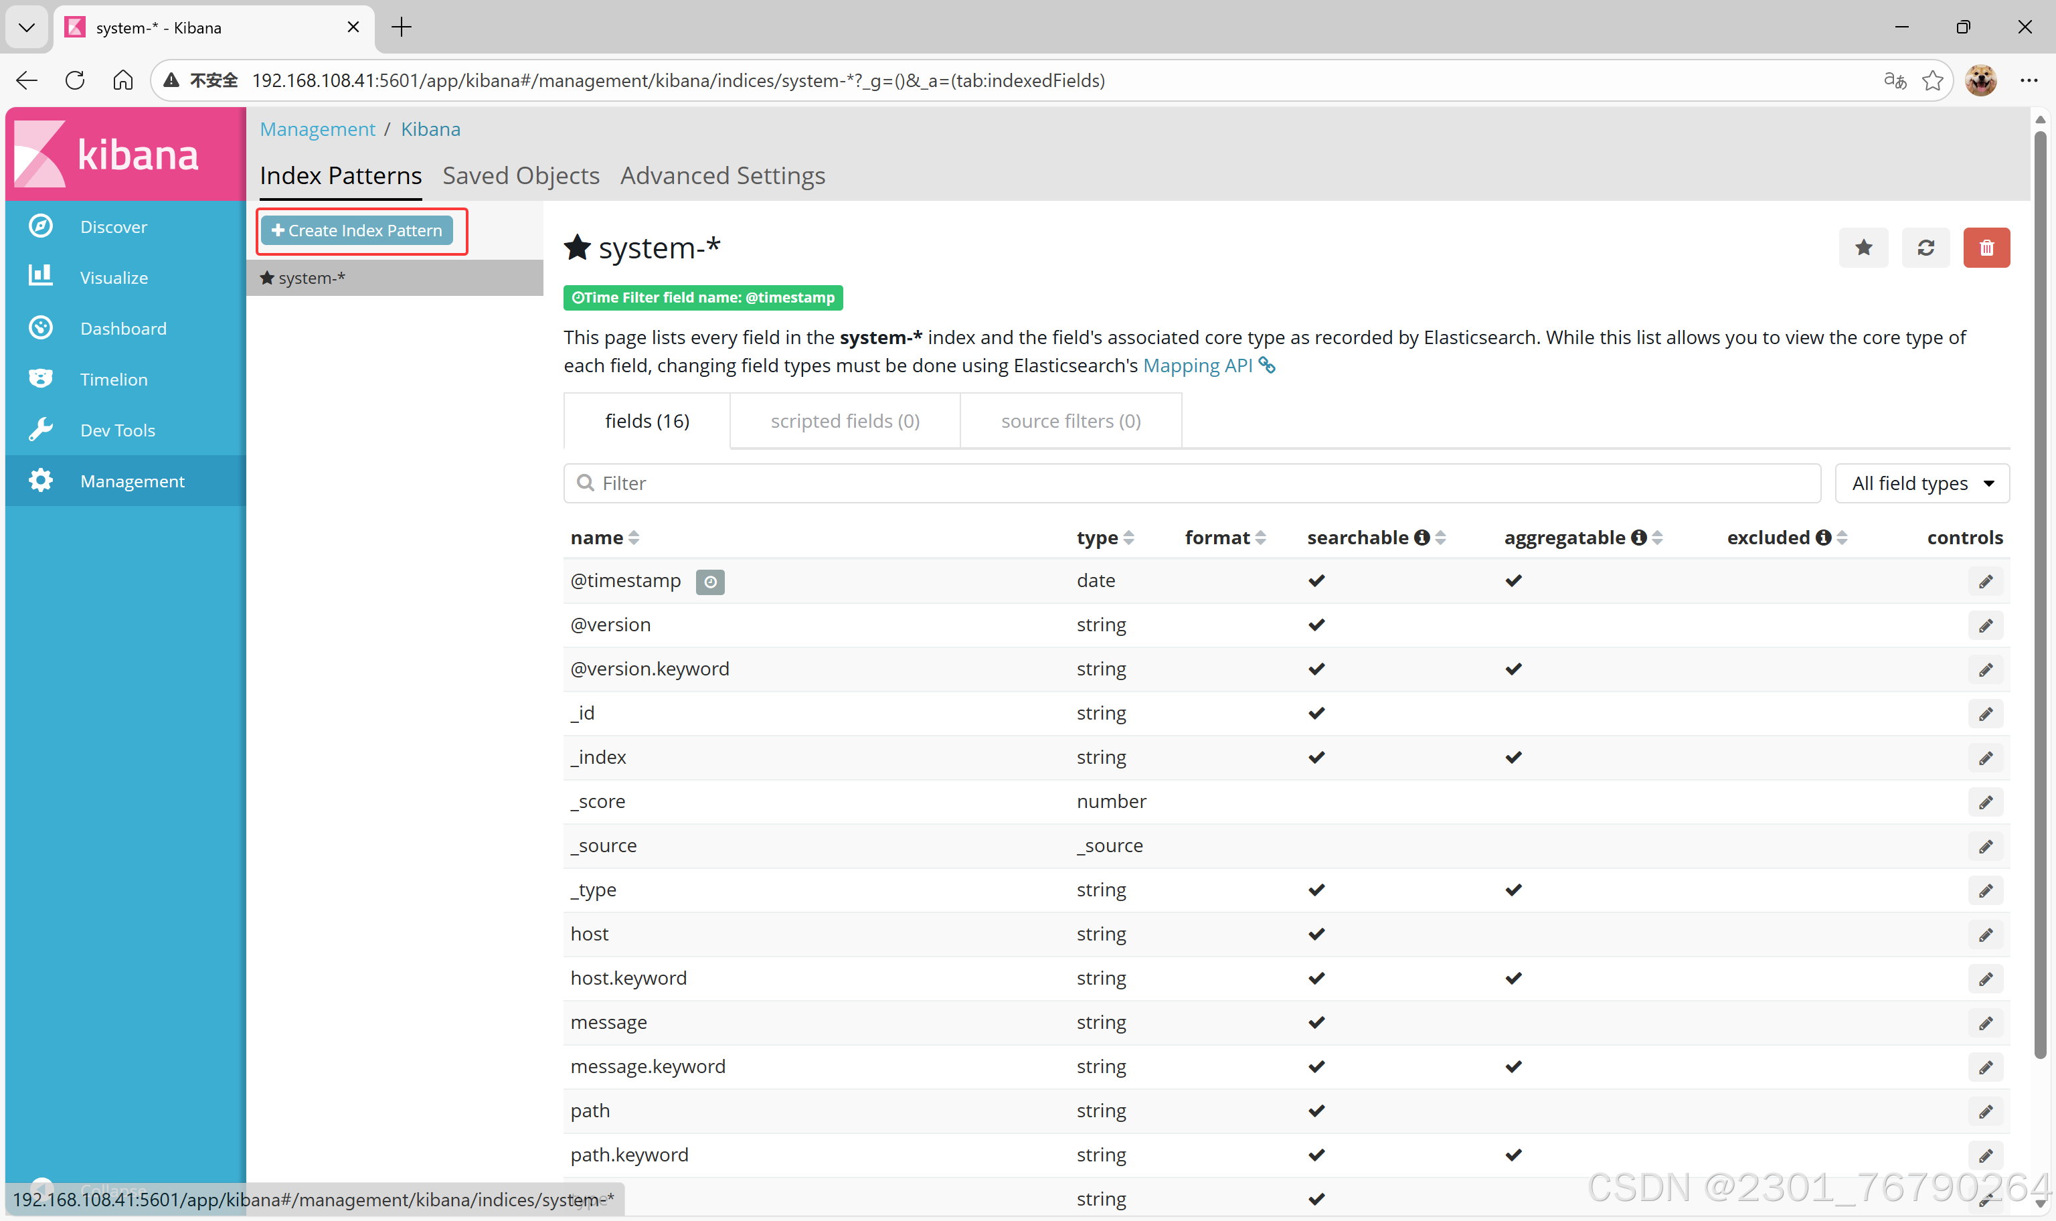Open the All field types dropdown
This screenshot has width=2056, height=1221.
tap(1922, 483)
